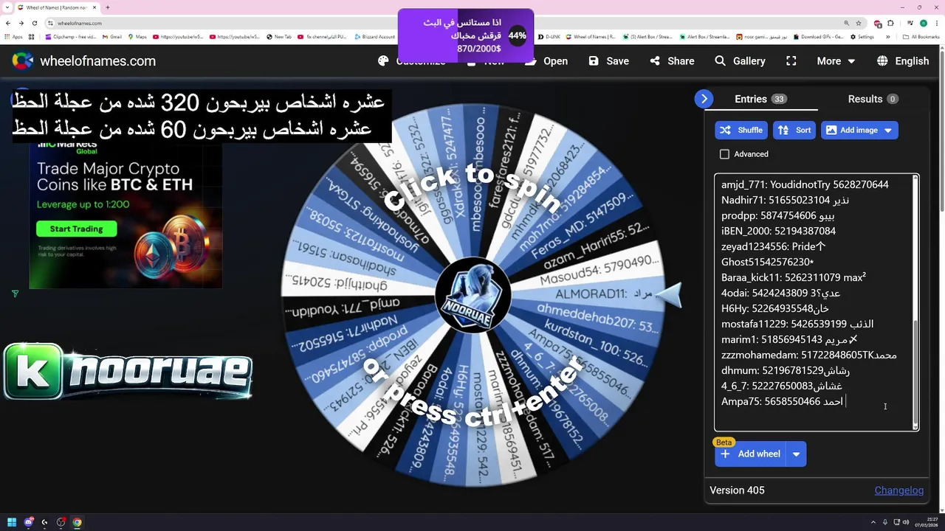Expand the Add wheel dropdown arrow
The height and width of the screenshot is (531, 945).
coord(796,454)
